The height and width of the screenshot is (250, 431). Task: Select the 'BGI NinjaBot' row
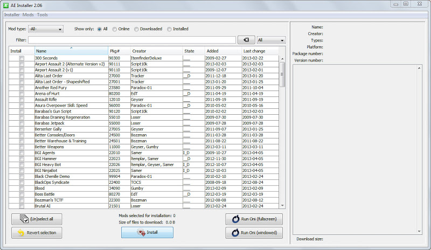pos(144,170)
